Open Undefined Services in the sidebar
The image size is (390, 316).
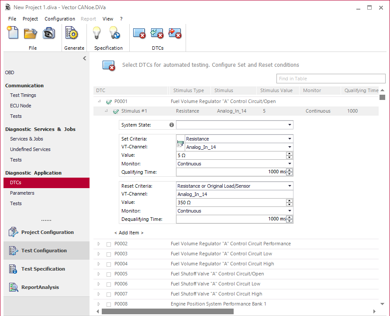tap(30, 149)
